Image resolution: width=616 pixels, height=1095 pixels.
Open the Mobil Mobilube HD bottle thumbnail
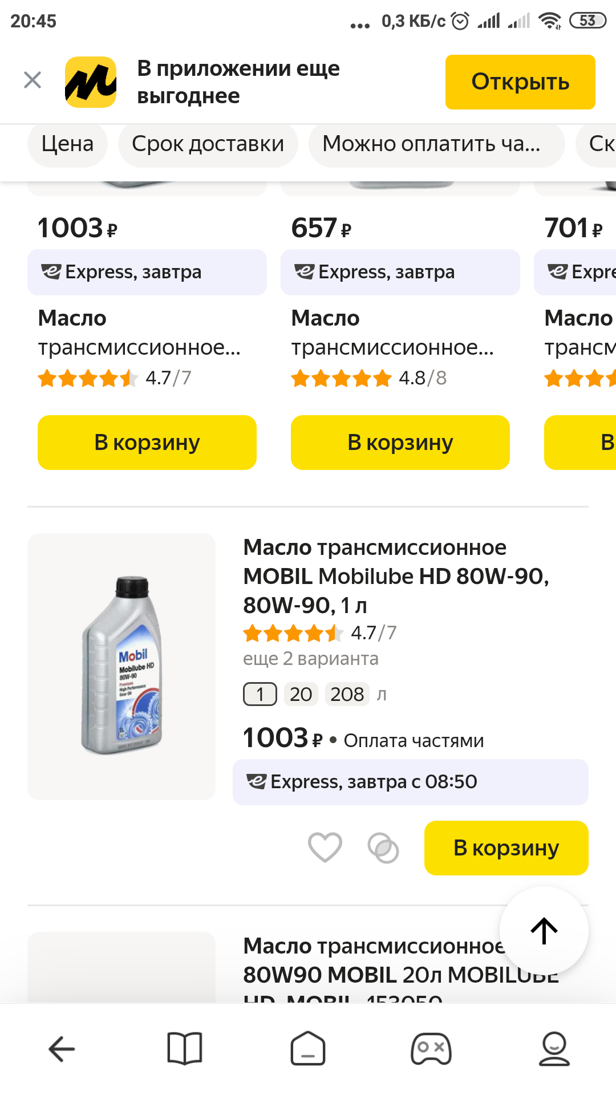tap(121, 666)
